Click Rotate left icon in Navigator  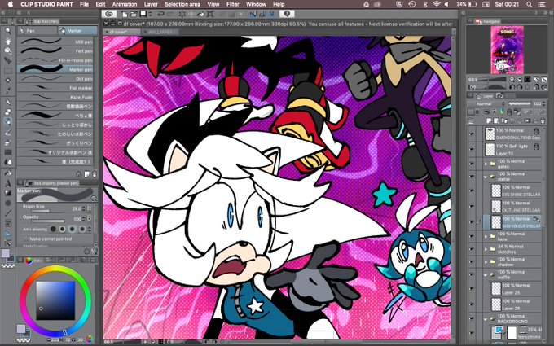tap(512, 87)
